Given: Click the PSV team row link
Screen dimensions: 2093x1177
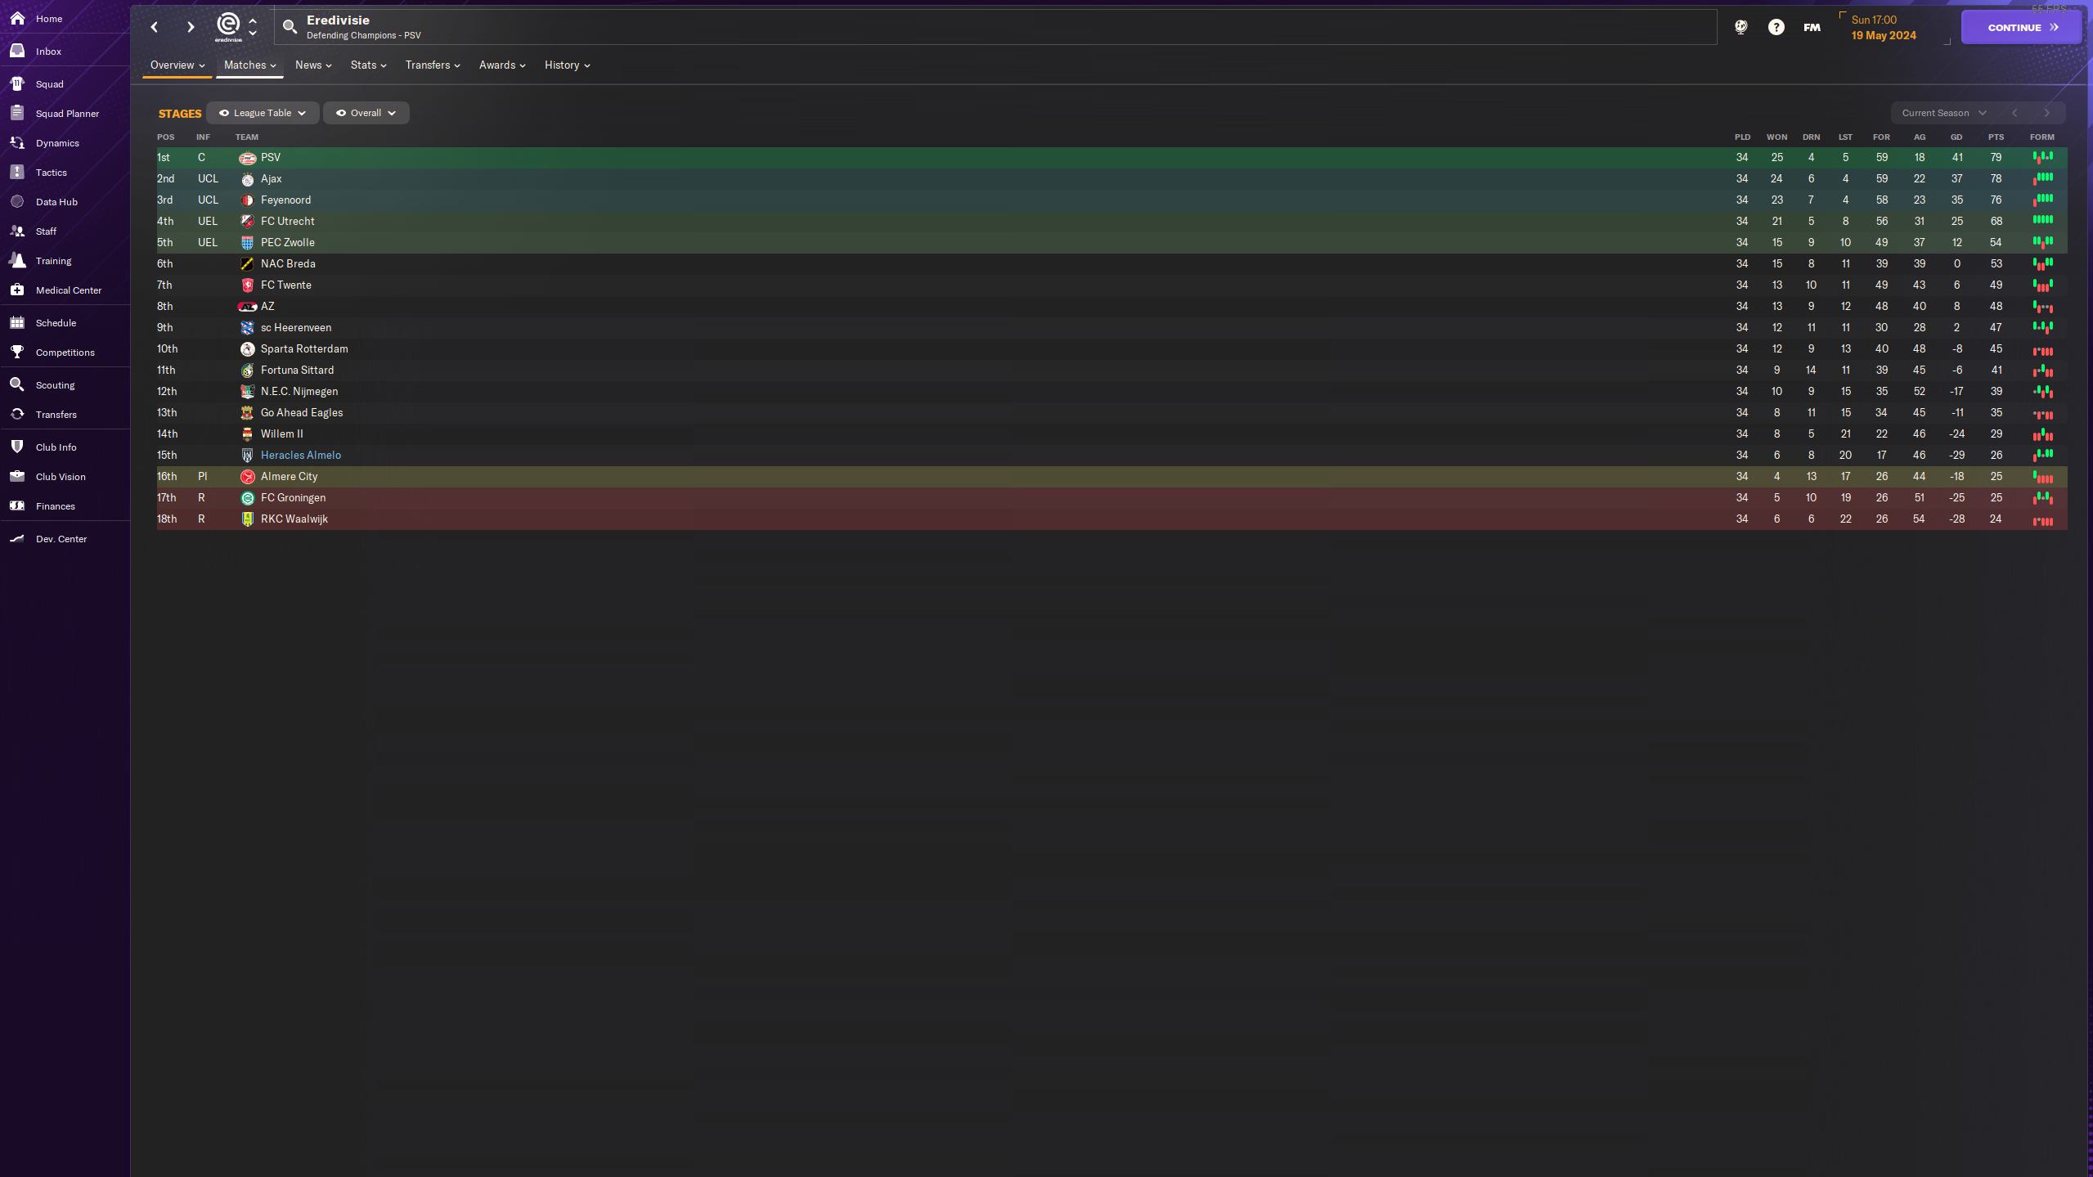Looking at the screenshot, I should coord(270,157).
